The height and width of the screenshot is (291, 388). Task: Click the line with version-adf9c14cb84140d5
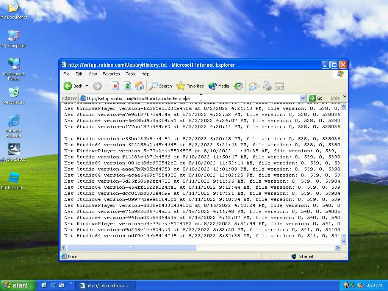pos(202,236)
